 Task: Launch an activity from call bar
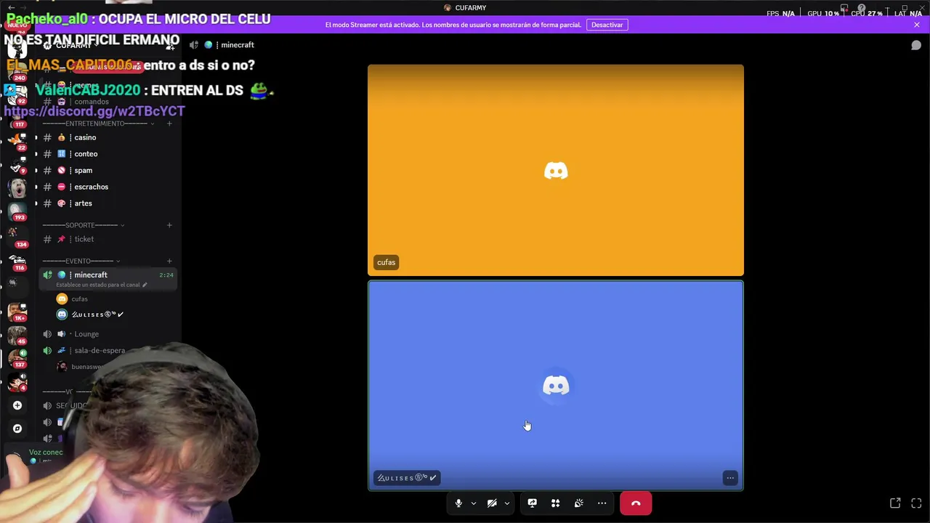pos(555,503)
